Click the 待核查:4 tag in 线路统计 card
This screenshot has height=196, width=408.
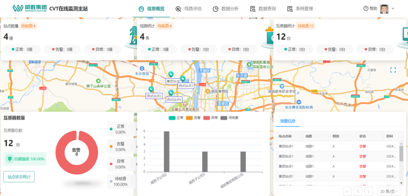point(165,26)
